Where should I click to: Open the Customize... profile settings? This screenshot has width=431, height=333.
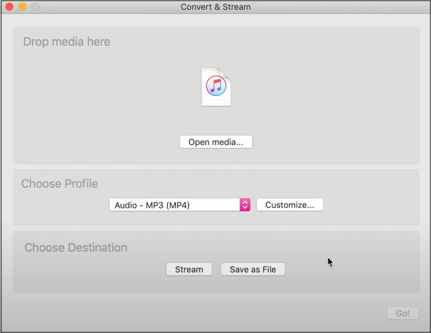(x=289, y=205)
